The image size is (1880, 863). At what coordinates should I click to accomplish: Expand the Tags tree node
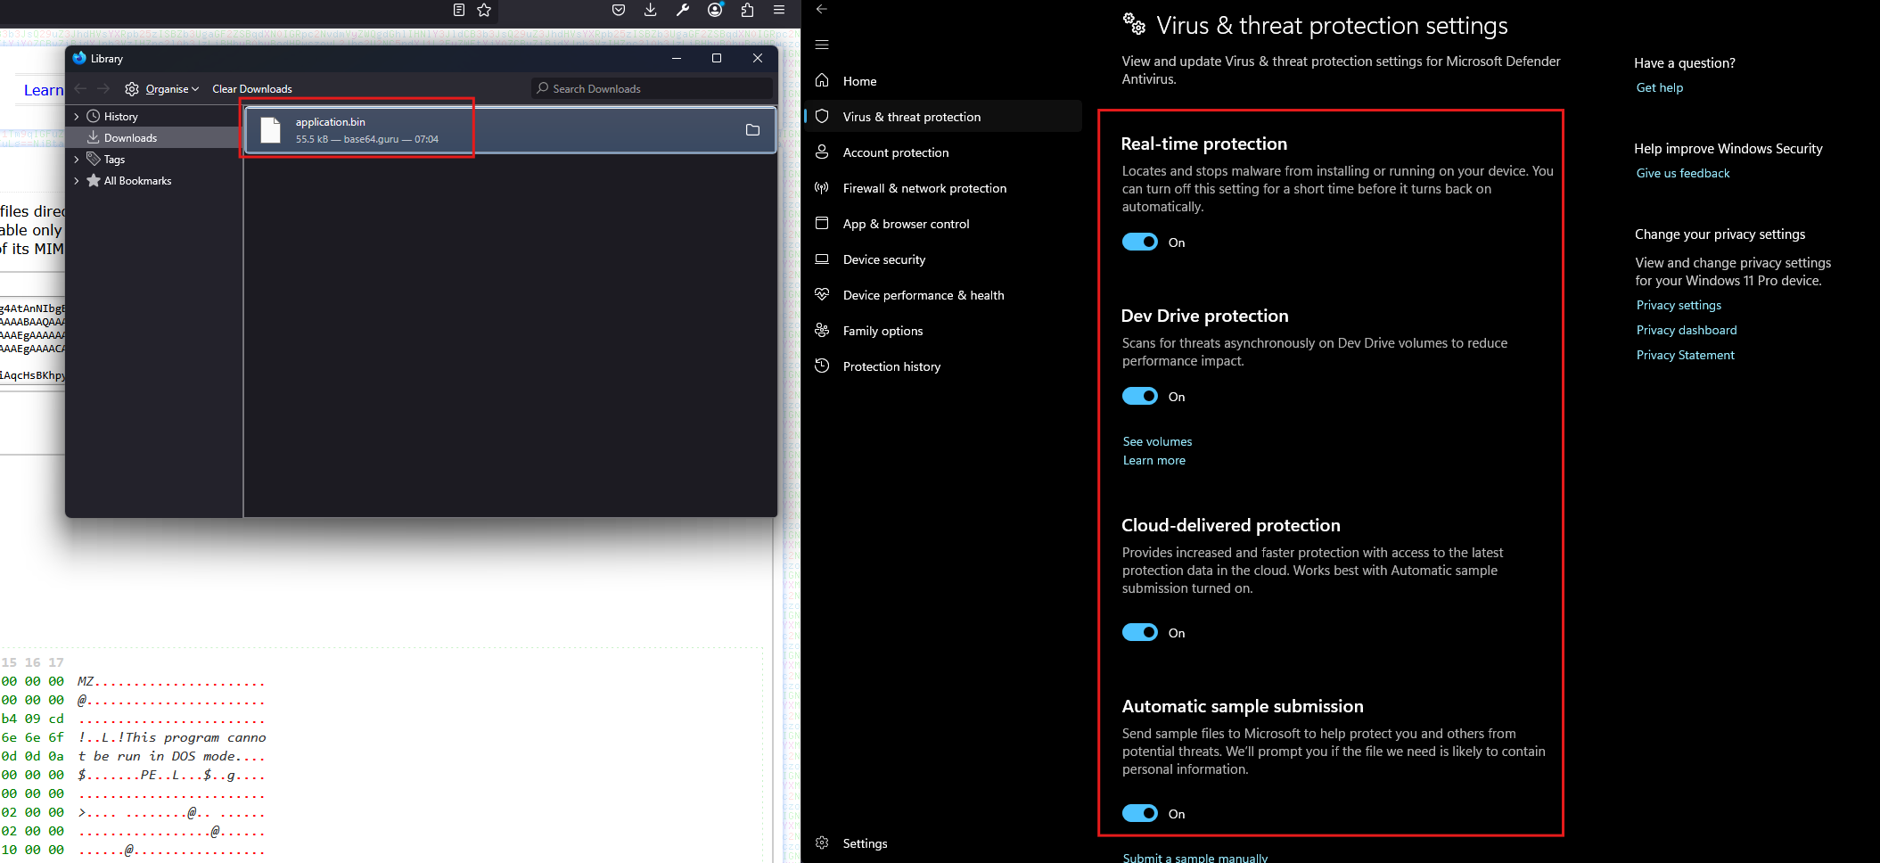77,160
